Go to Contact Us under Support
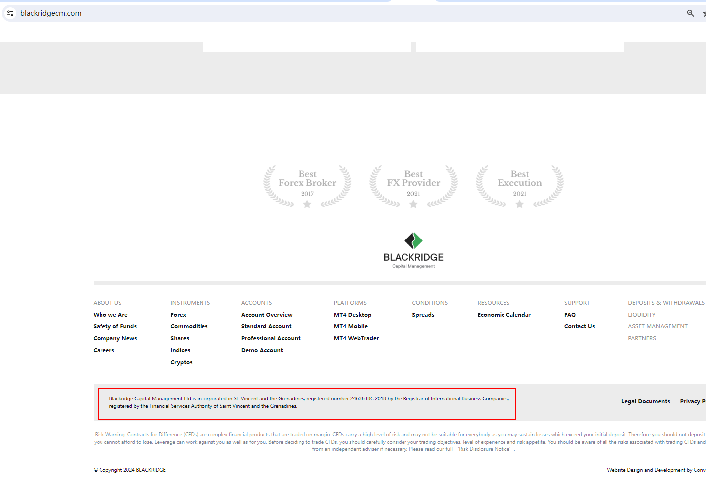 pos(579,326)
